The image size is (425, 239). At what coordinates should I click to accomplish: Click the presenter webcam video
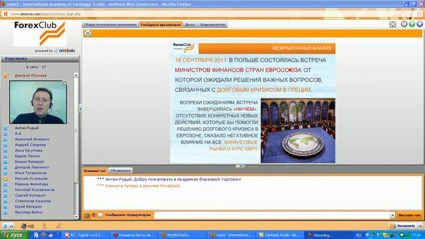[x=38, y=102]
